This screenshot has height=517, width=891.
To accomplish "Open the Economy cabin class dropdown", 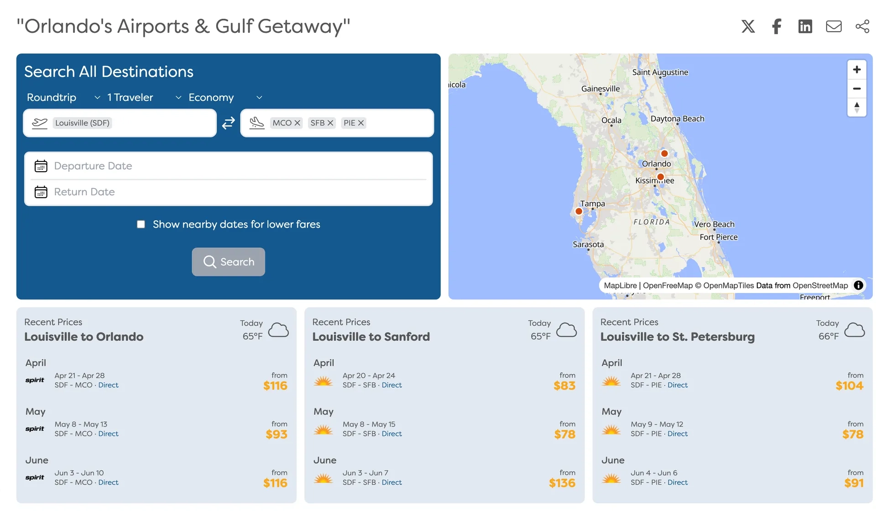I will pos(225,98).
